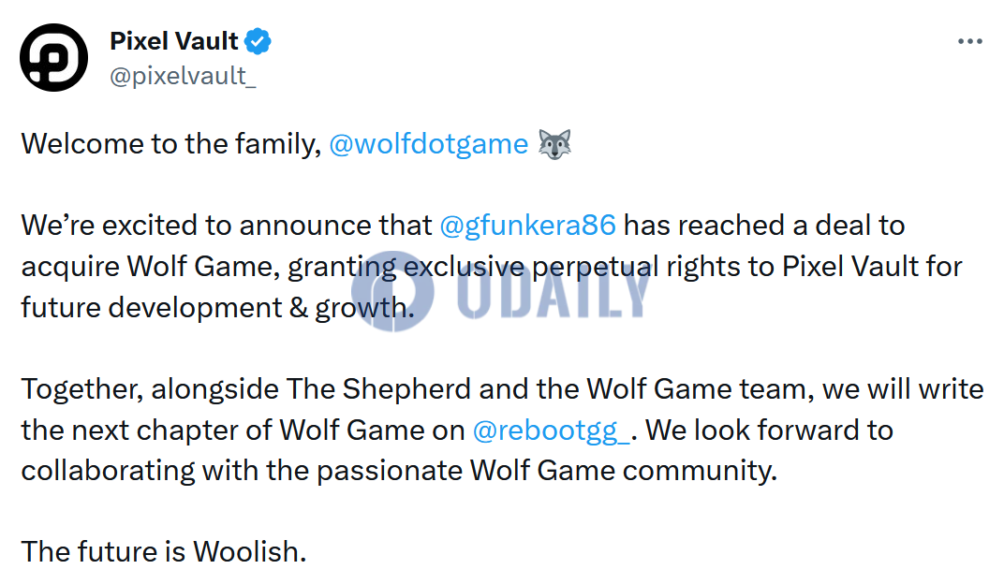Click the wolf emoji after @wolfdotgame

tap(554, 144)
